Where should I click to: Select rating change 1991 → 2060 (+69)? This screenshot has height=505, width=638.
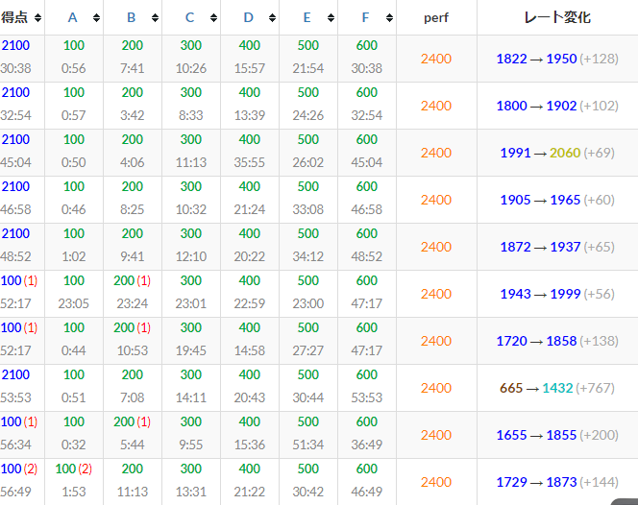[x=557, y=153]
